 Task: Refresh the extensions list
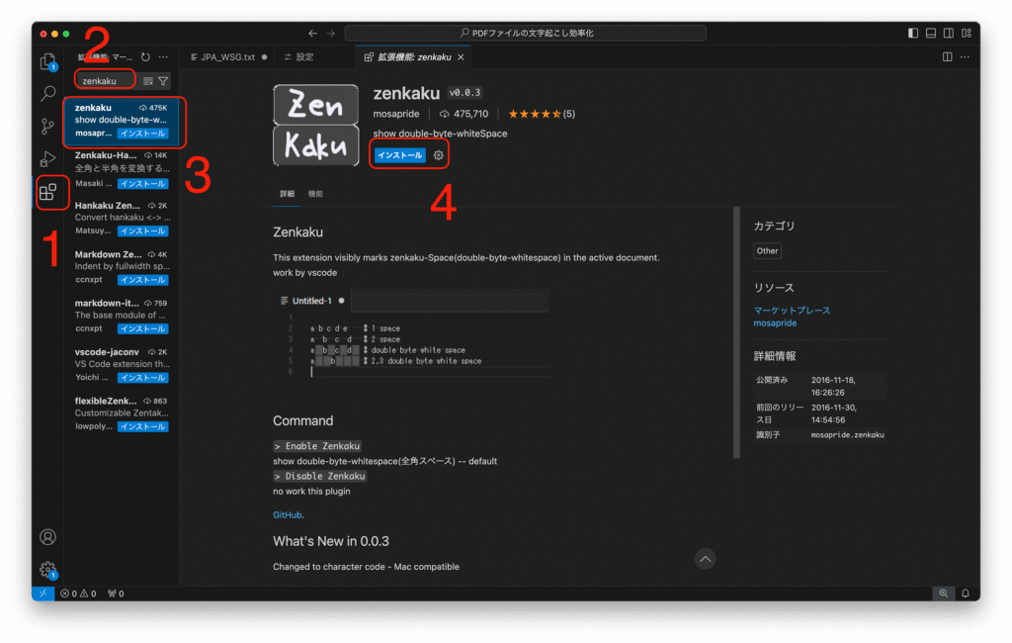point(145,57)
